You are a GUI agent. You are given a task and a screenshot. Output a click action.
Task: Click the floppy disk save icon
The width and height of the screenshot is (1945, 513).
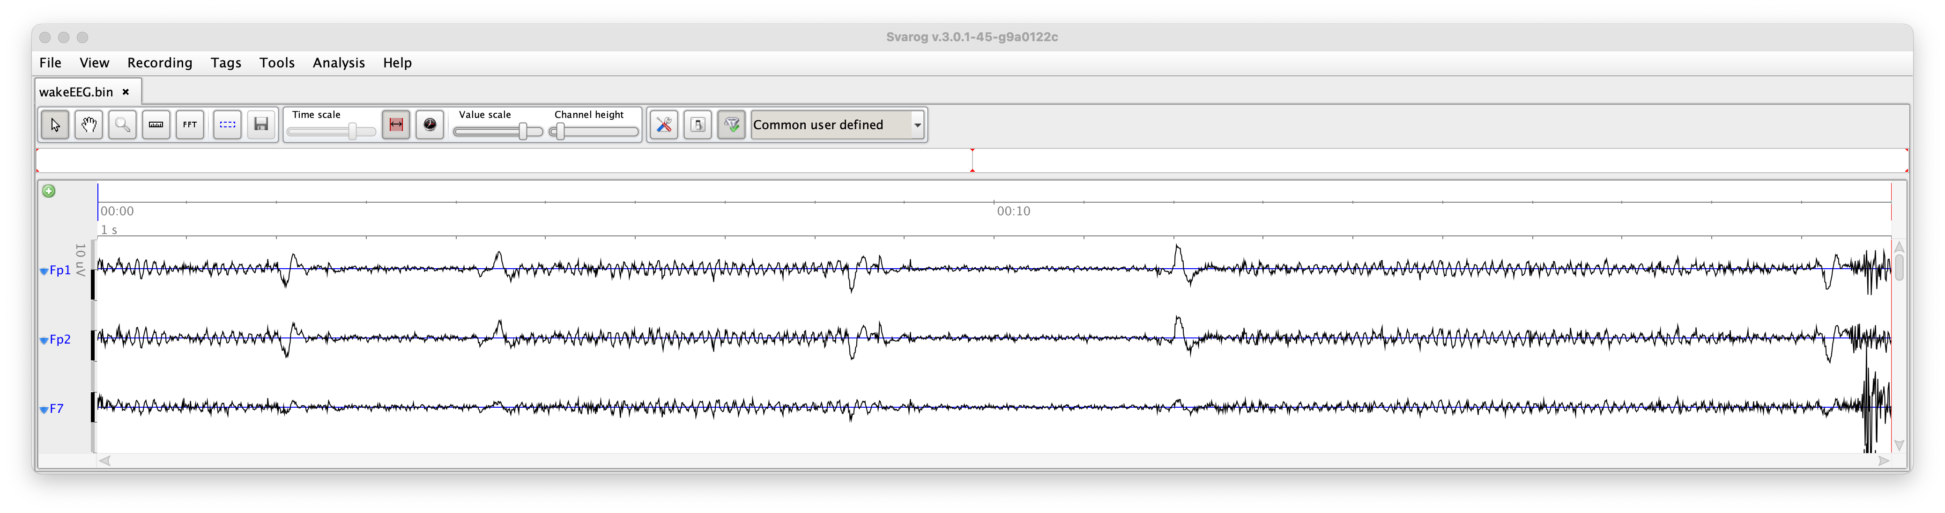261,125
